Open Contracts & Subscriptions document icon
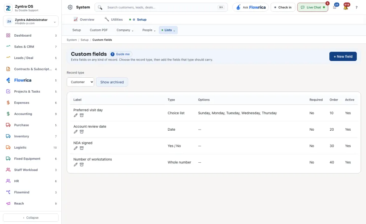The height and width of the screenshot is (224, 366). [x=8, y=69]
